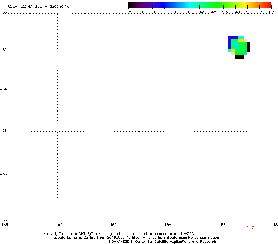The image size is (278, 244).
Task: Click the NOAA/NESDIS credit line
Action: tap(162, 241)
